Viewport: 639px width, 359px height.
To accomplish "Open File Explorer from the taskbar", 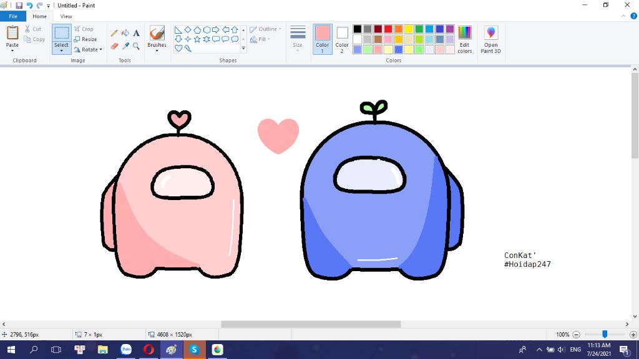I will (103, 350).
